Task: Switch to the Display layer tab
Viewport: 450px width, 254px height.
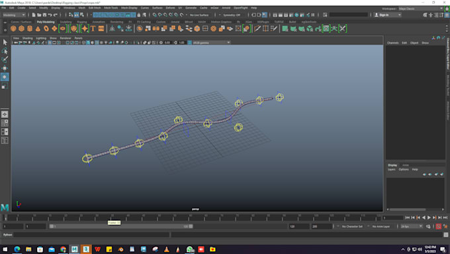Action: 392,165
